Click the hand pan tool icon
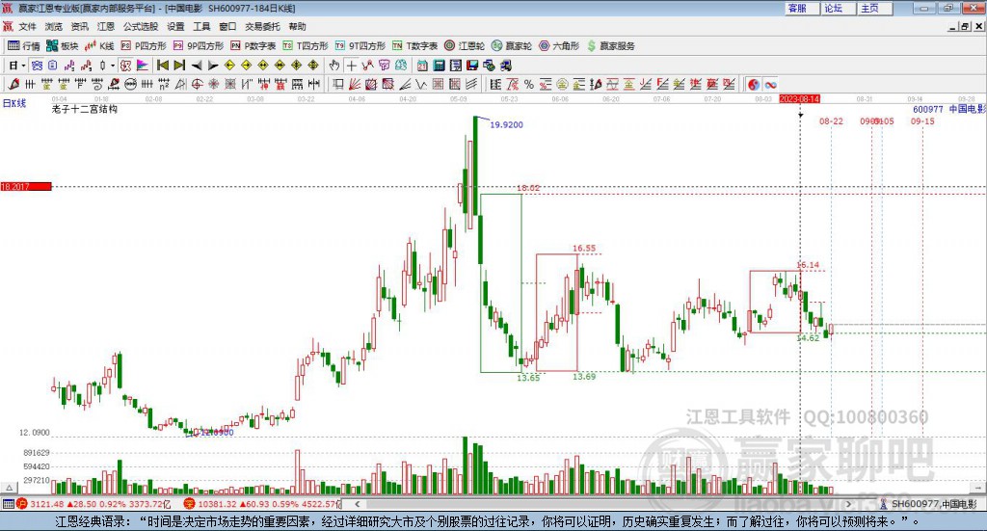This screenshot has height=531, width=987. [x=334, y=66]
